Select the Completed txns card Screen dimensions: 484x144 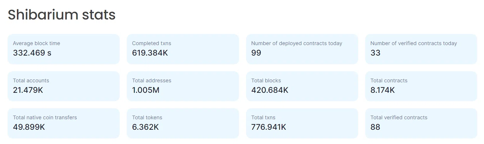tap(183, 49)
